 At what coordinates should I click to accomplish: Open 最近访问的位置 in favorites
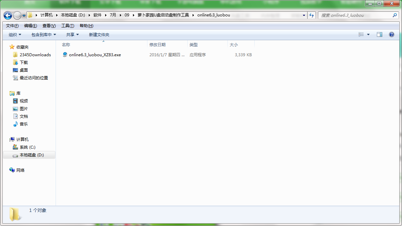click(34, 78)
